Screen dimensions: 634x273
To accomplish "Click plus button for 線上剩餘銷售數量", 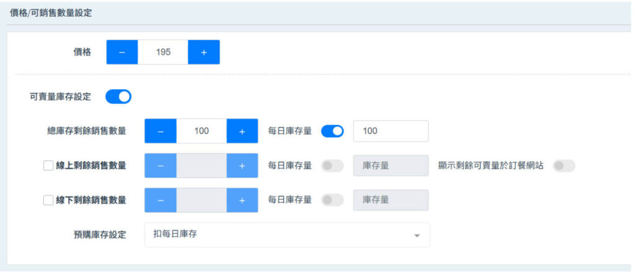I will 242,166.
